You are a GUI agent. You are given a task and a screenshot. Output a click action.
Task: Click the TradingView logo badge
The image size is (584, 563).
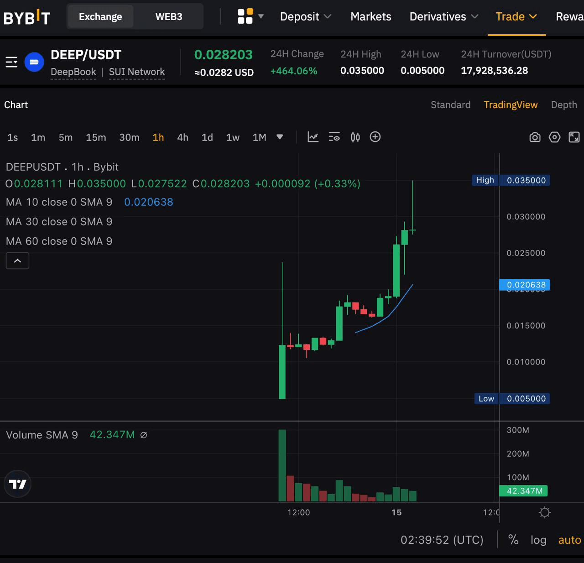pos(17,484)
